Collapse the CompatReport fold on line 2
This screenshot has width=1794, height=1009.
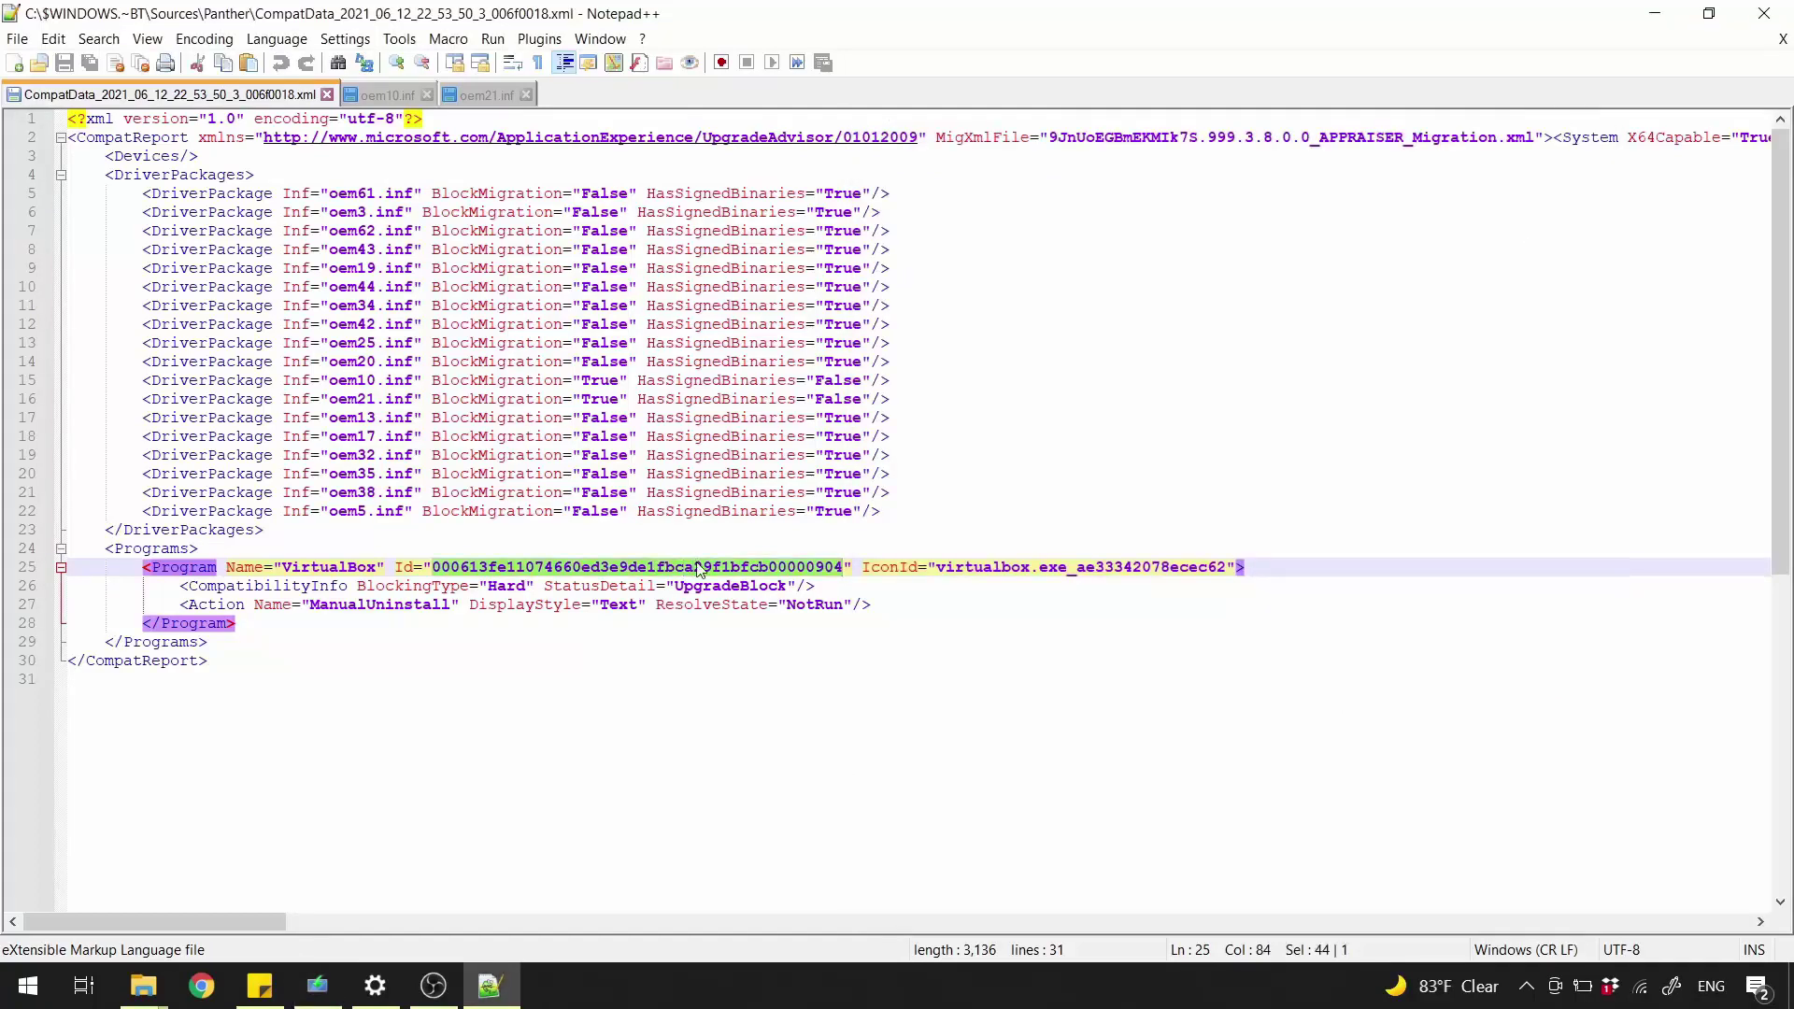click(x=61, y=137)
